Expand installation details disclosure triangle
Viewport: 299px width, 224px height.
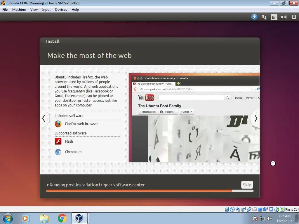[48, 185]
